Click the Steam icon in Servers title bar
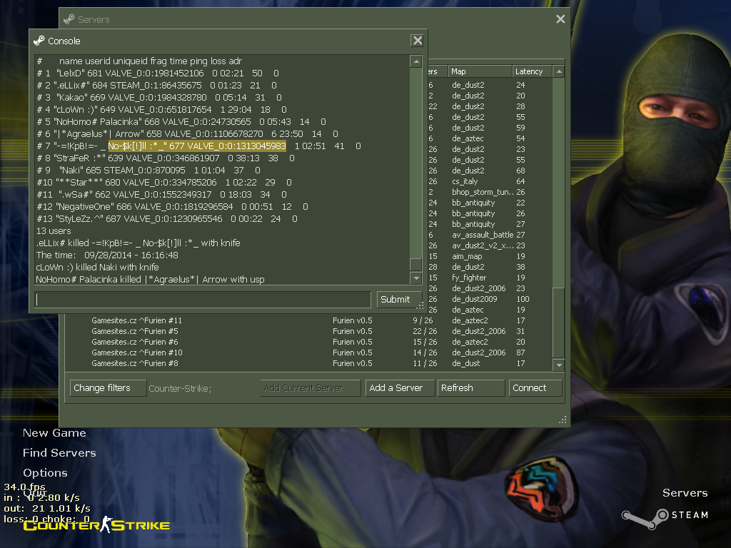 [x=69, y=19]
